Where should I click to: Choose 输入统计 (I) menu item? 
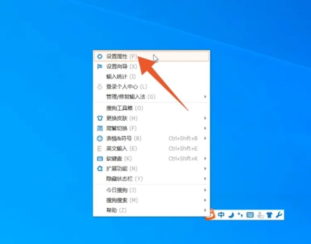pos(151,77)
